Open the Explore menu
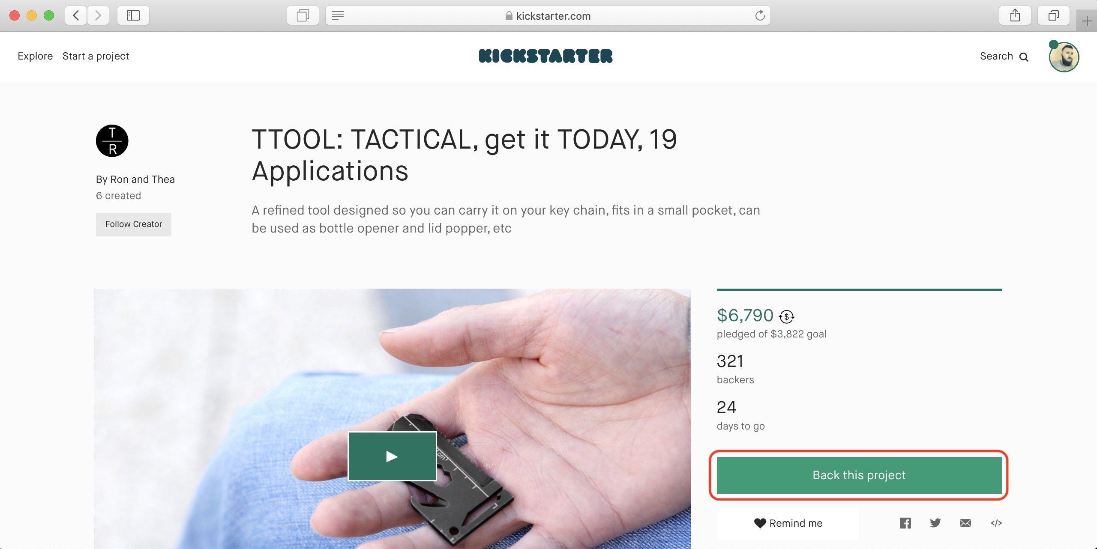The image size is (1097, 549). point(35,56)
